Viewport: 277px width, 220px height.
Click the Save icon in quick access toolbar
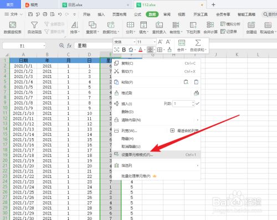pos(30,14)
